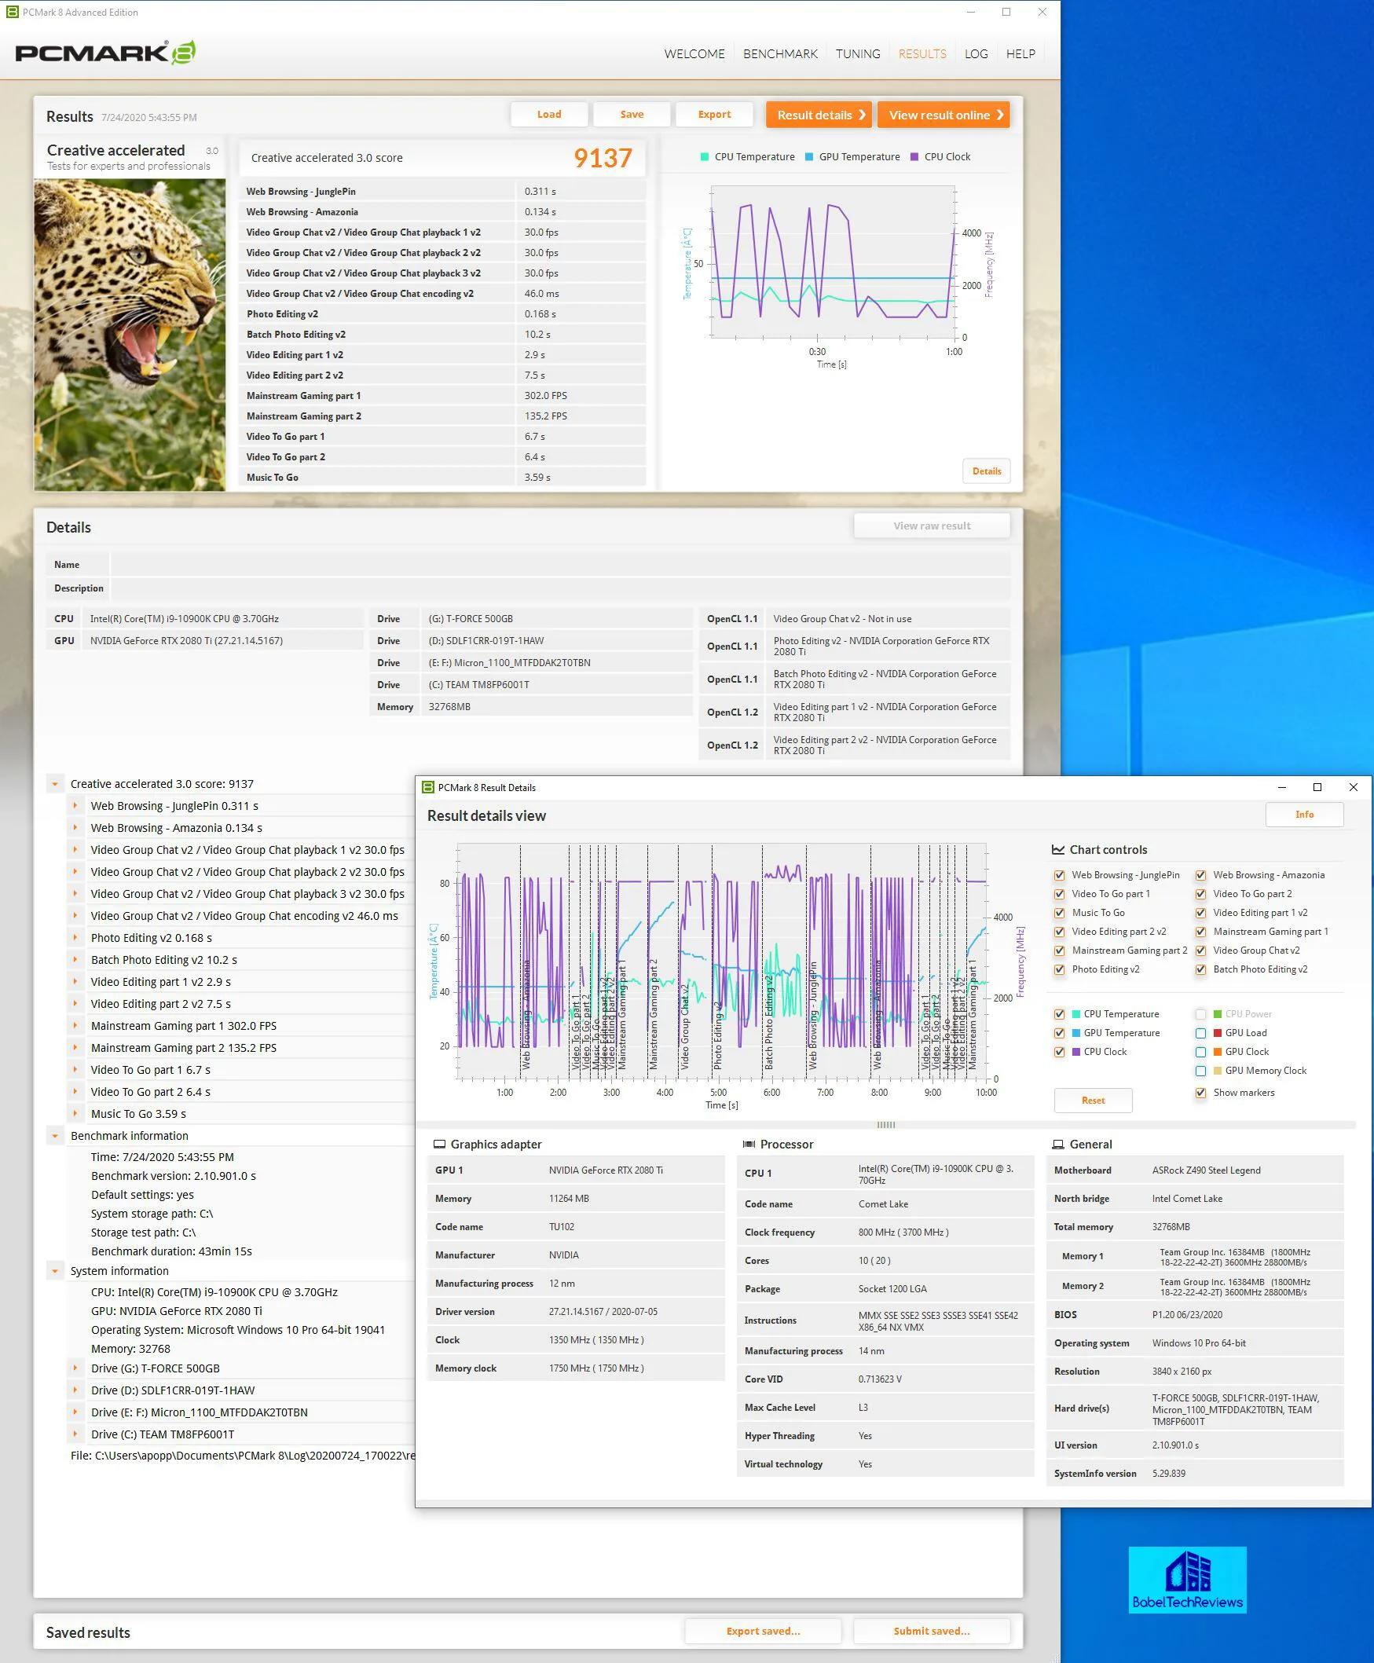The image size is (1374, 1663).
Task: Click the Details button under chart
Action: (x=986, y=472)
